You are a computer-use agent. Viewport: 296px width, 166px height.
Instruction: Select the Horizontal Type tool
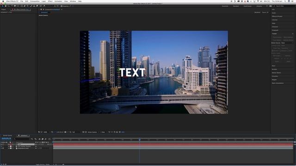click(x=28, y=6)
